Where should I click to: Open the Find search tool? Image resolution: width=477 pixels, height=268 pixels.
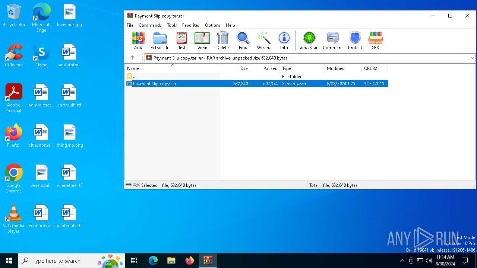coord(243,41)
